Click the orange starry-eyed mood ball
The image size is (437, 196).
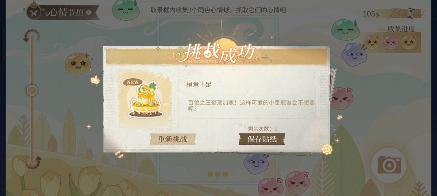pos(78,64)
